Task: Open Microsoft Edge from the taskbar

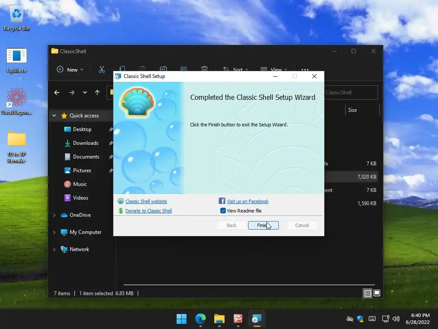Action: tap(200, 319)
